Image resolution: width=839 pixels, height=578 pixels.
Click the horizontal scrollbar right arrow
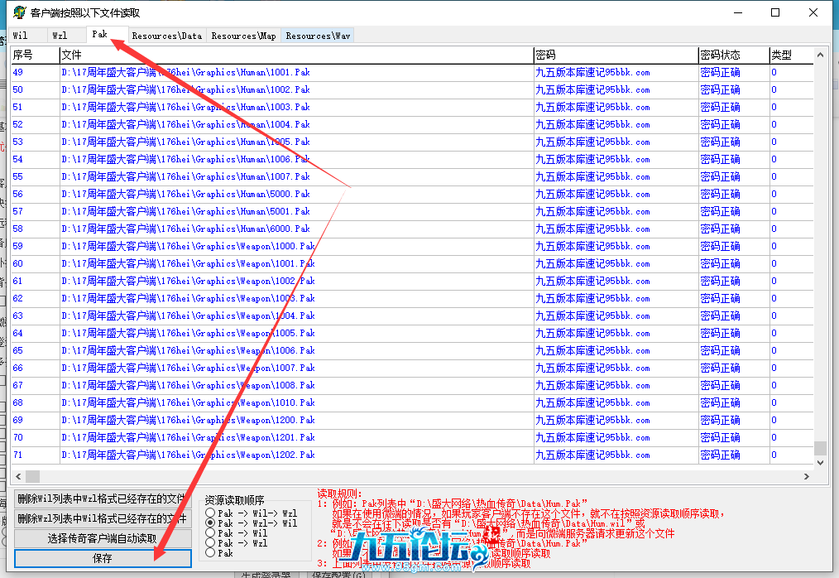[807, 477]
